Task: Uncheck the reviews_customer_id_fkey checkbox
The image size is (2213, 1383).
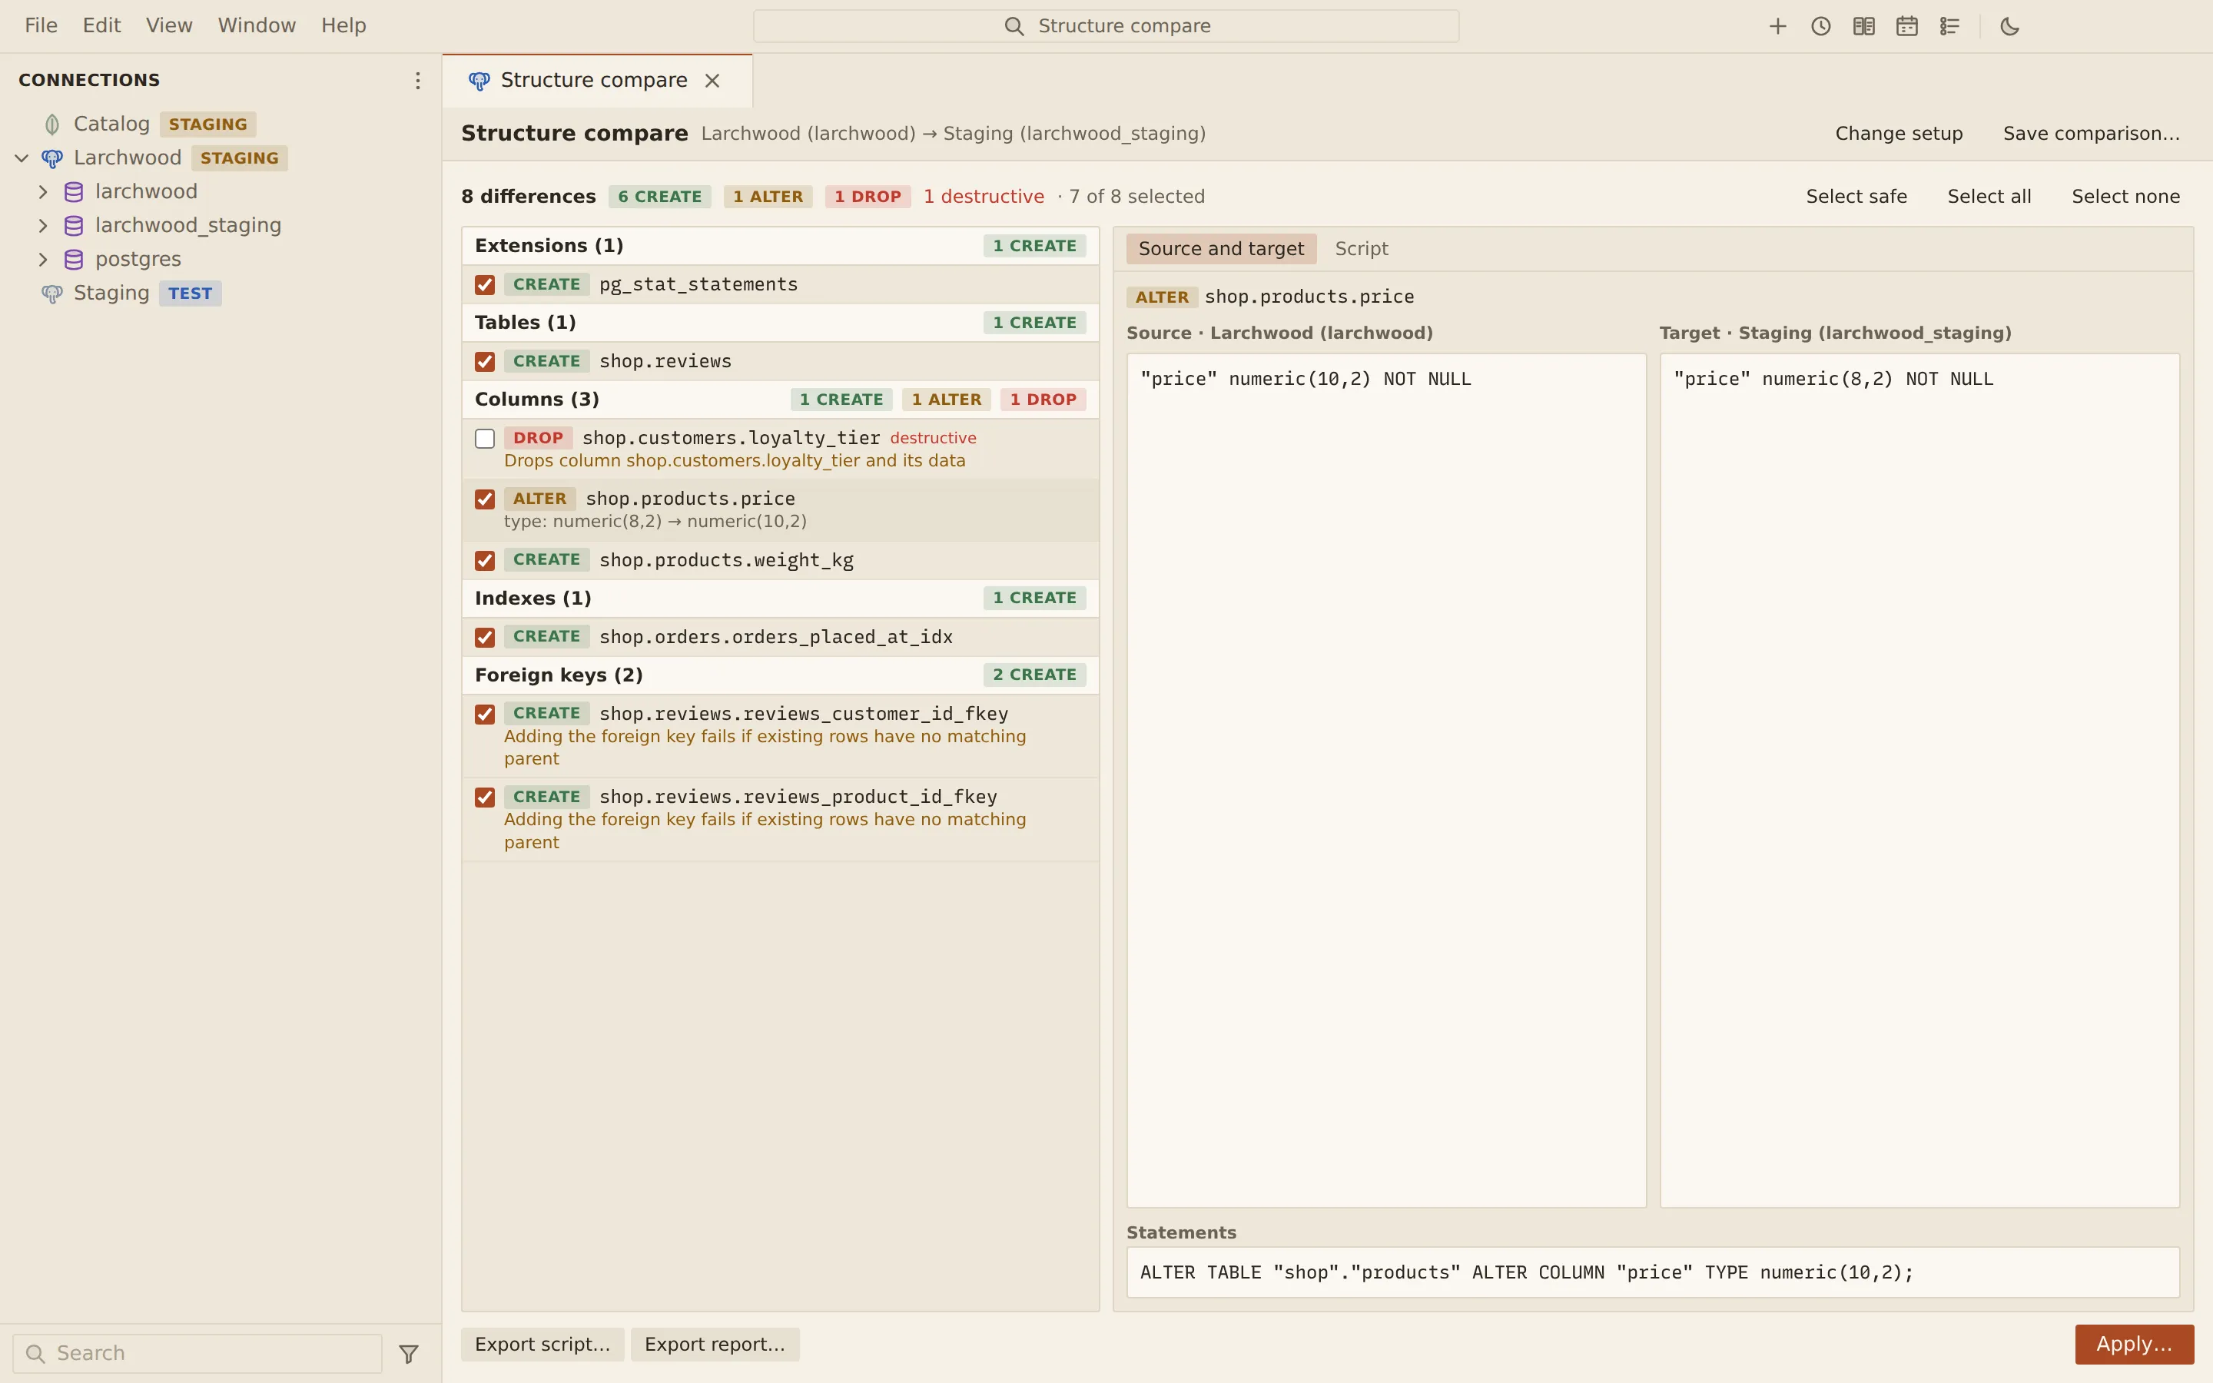Action: [485, 715]
